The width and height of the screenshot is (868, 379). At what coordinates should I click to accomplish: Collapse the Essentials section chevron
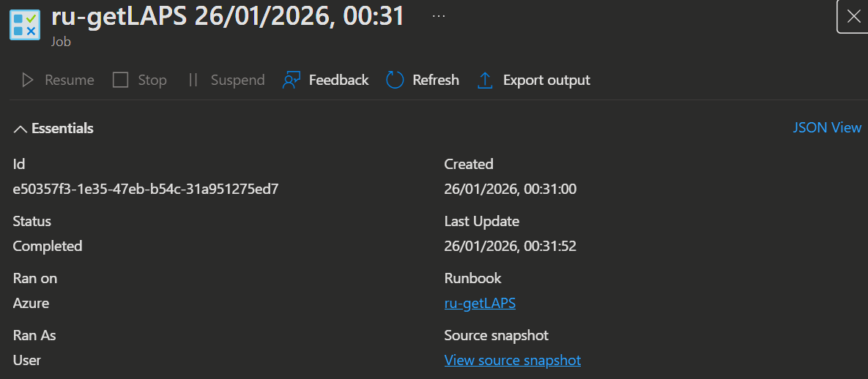tap(20, 129)
